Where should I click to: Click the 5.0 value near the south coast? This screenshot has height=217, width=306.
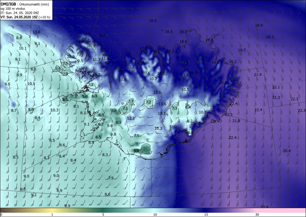[136, 151]
